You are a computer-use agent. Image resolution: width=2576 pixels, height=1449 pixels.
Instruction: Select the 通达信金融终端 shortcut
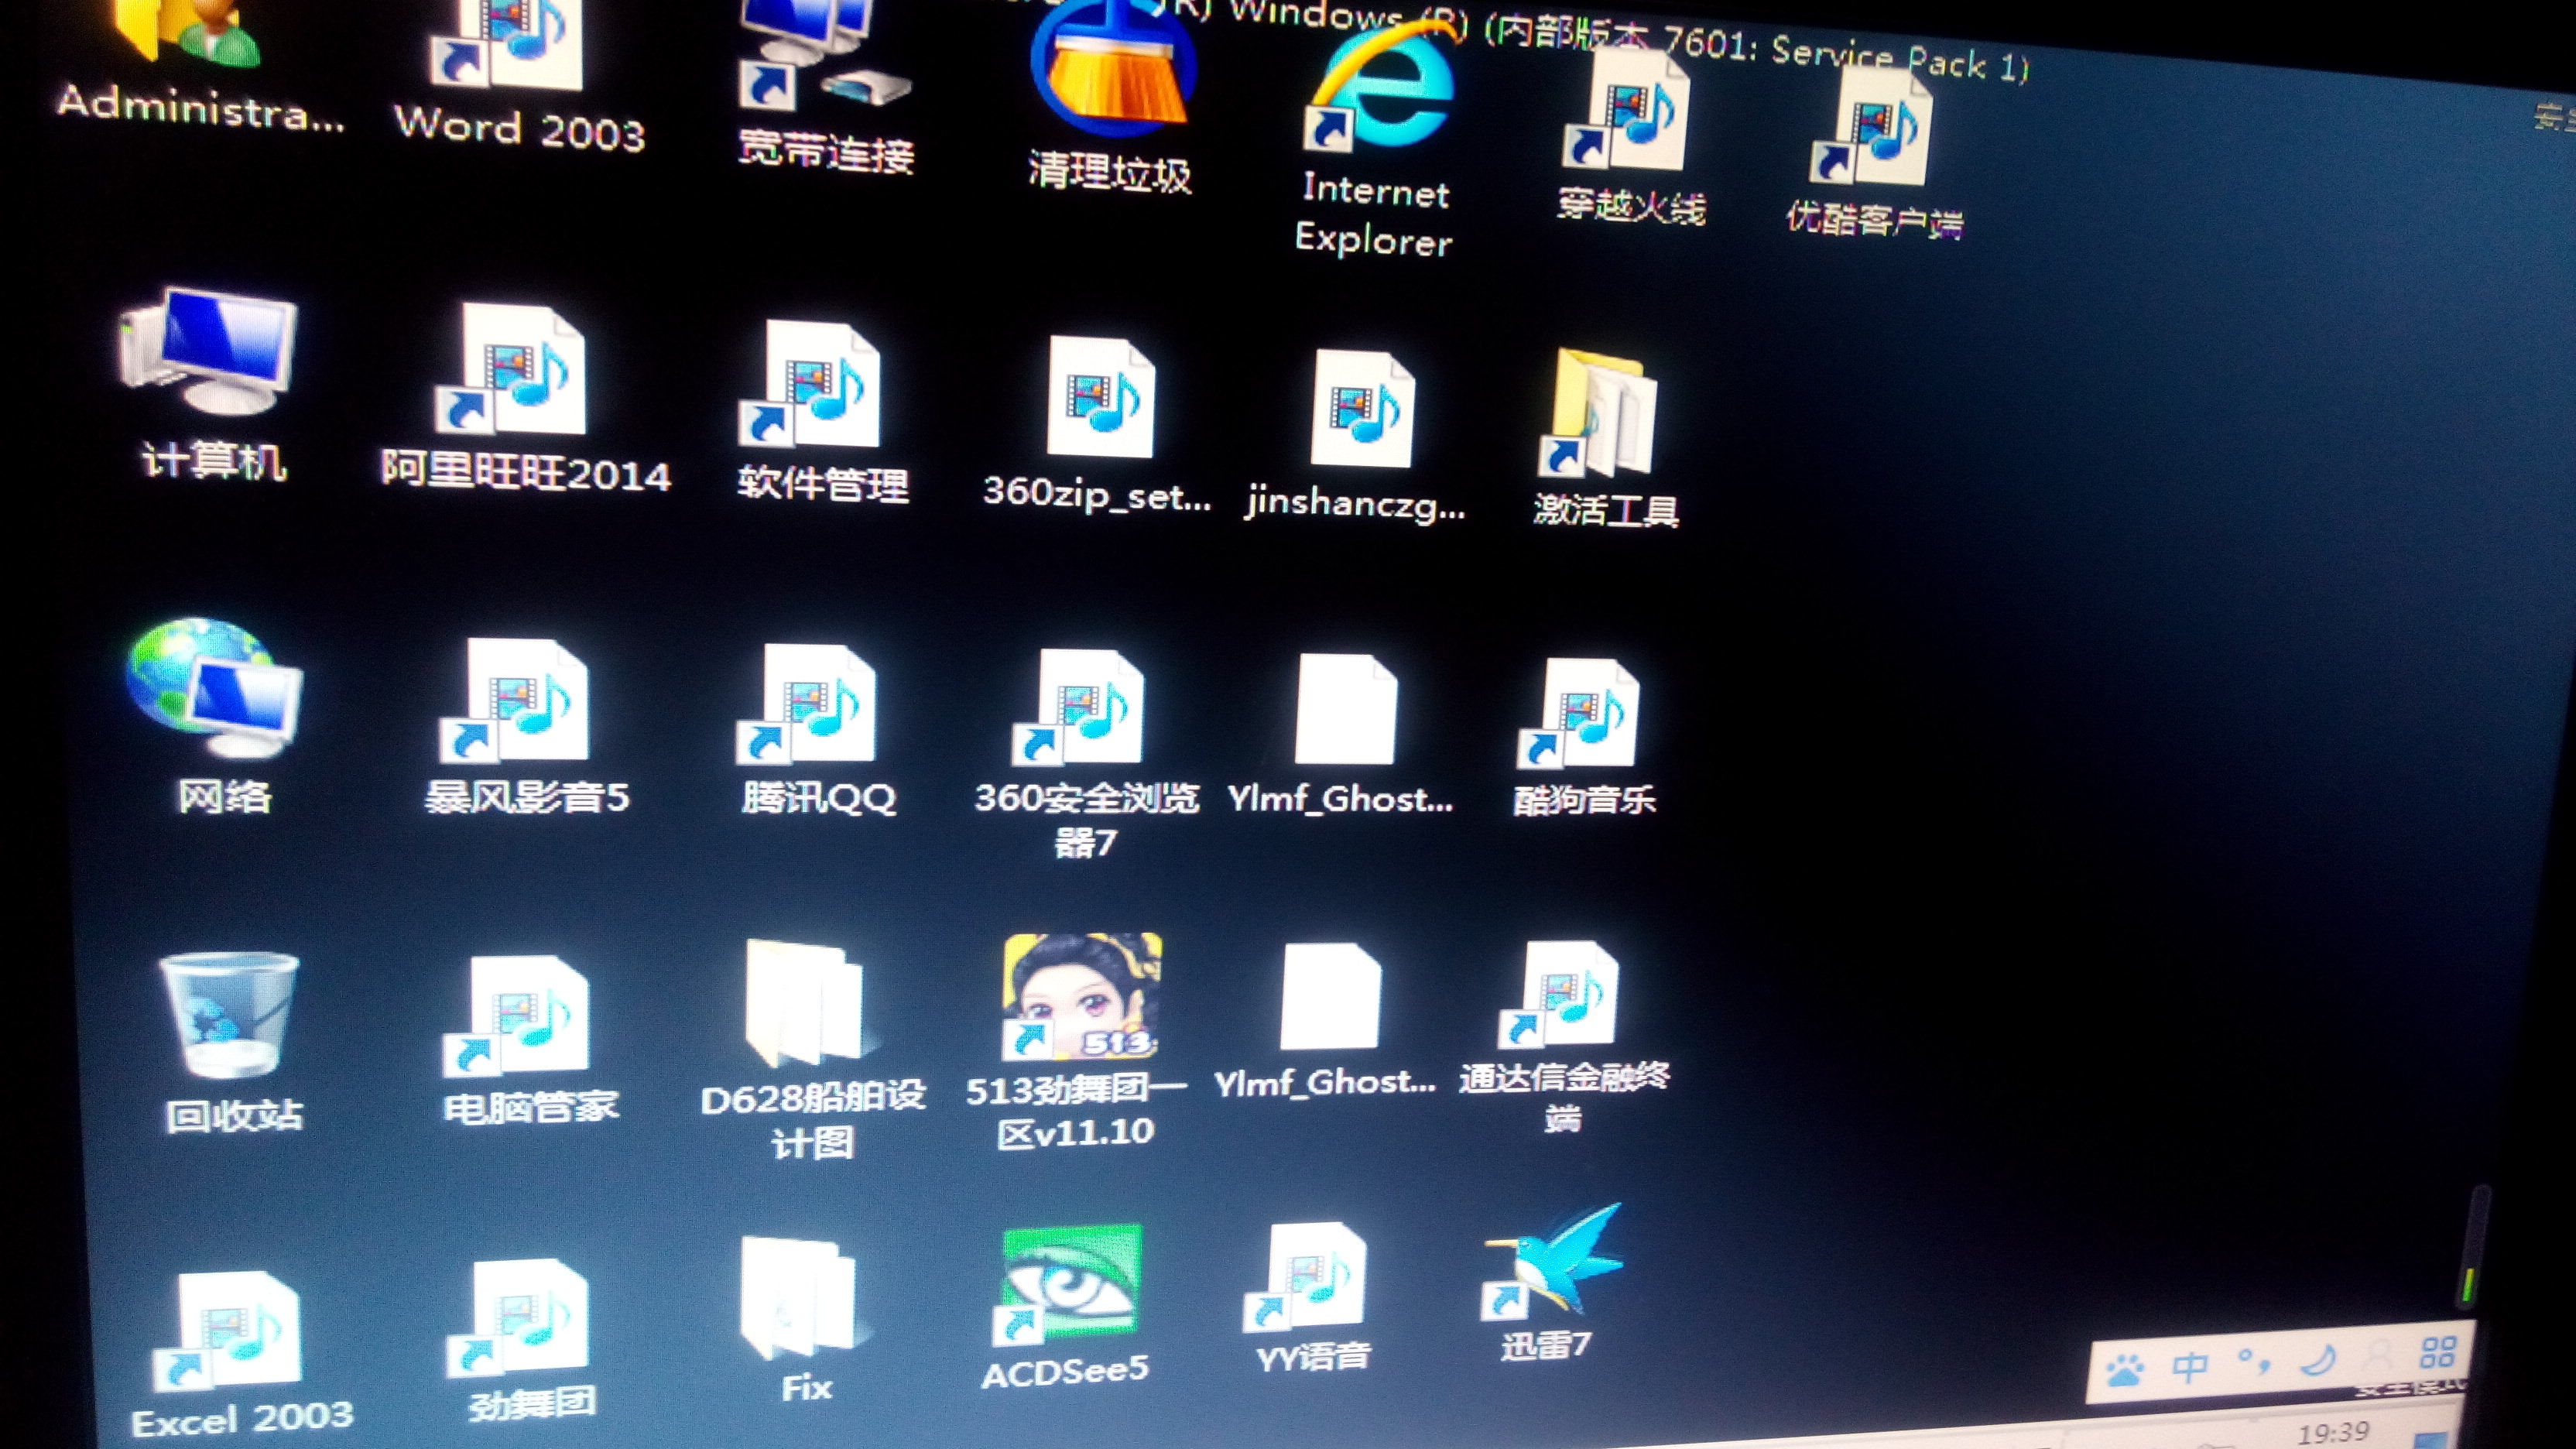pos(1558,996)
